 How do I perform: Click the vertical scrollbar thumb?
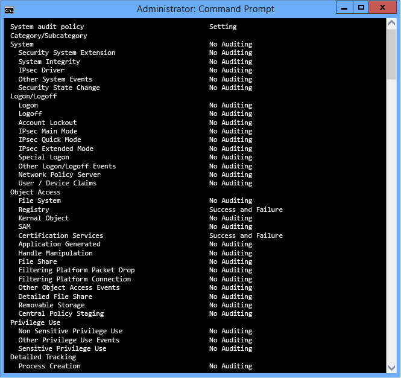pos(391,54)
